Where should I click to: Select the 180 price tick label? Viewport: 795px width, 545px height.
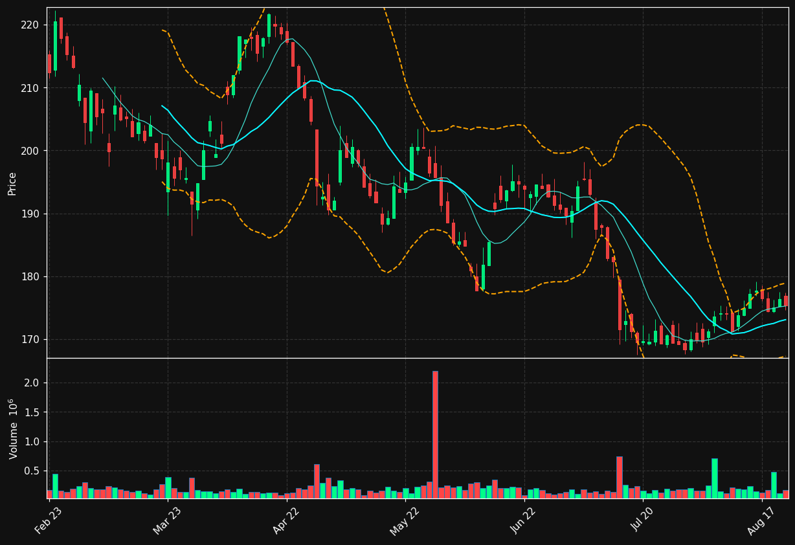(x=30, y=277)
